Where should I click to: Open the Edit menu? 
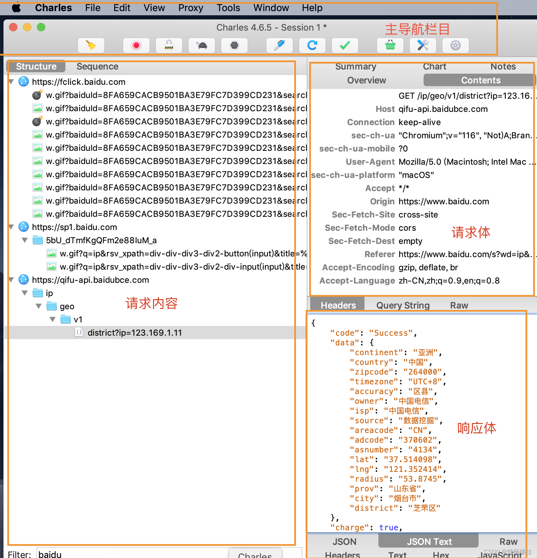point(122,8)
